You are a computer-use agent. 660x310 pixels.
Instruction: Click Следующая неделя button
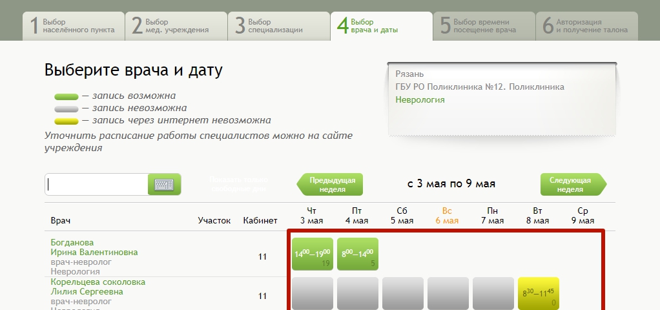[573, 185]
